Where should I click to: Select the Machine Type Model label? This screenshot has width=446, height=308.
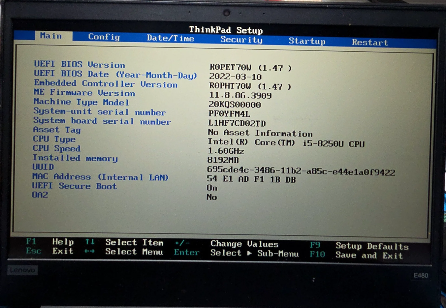click(81, 102)
